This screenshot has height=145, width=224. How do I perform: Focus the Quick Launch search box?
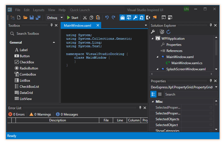tap(96, 10)
